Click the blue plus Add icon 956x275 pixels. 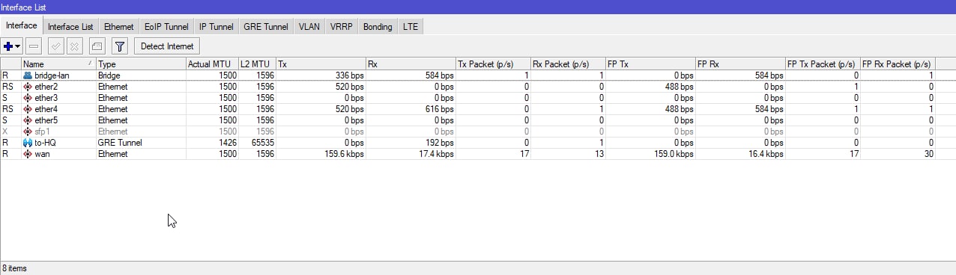(x=8, y=46)
